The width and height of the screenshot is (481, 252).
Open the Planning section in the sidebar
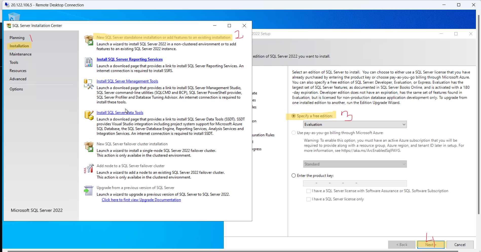point(17,38)
